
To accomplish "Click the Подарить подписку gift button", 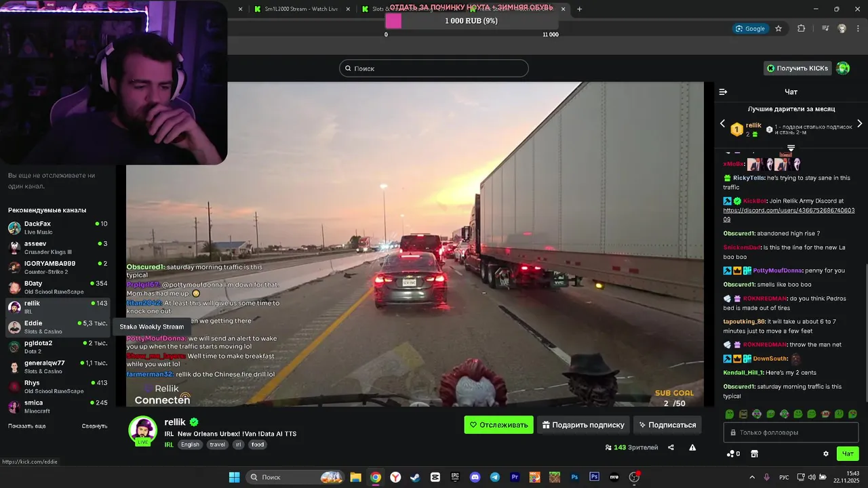I will pos(583,425).
